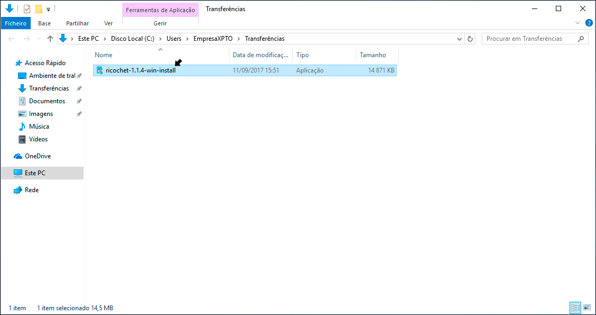
Task: Expand the ribbon with the chevron
Action: [x=578, y=23]
